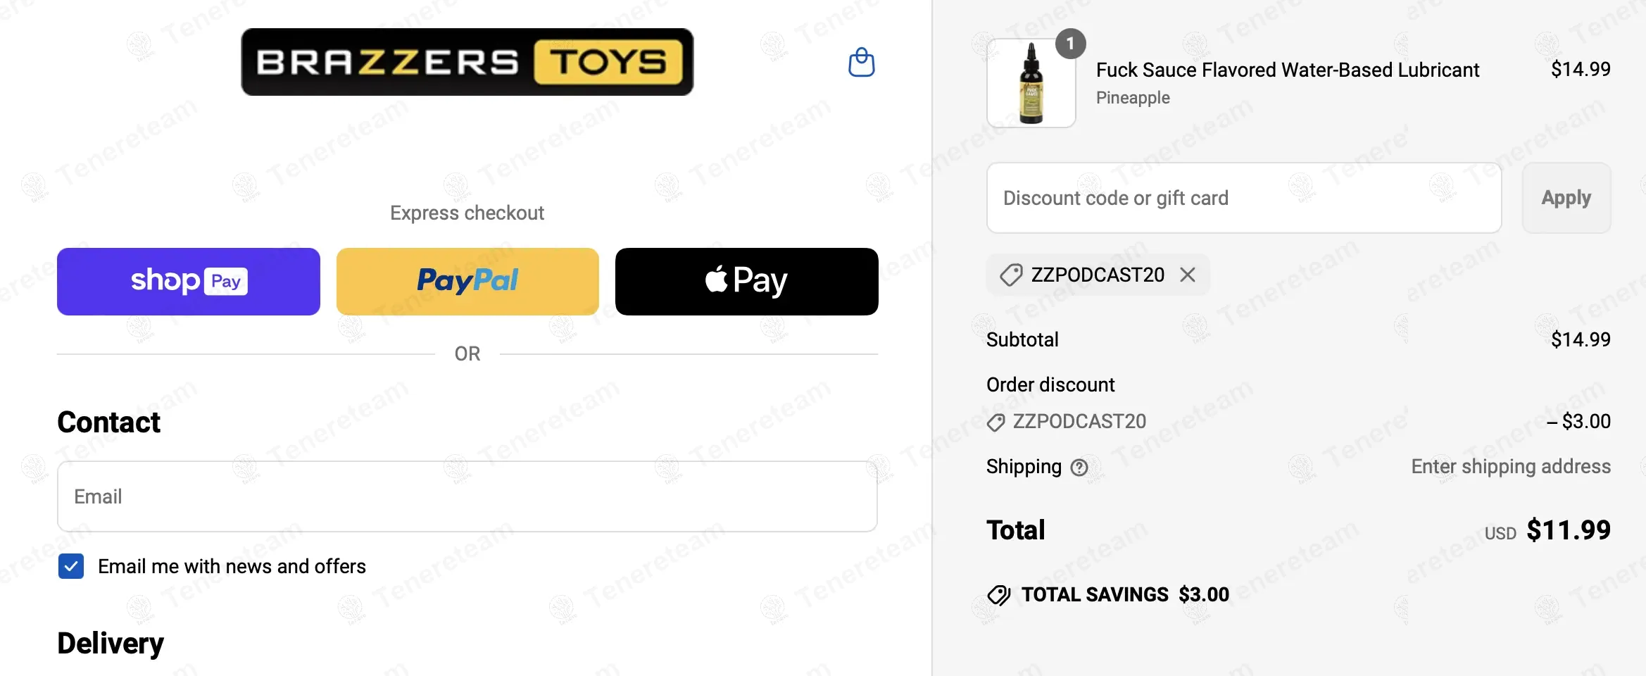Click the Brazzers Toys store logo
Viewport: 1646px width, 676px height.
(467, 62)
